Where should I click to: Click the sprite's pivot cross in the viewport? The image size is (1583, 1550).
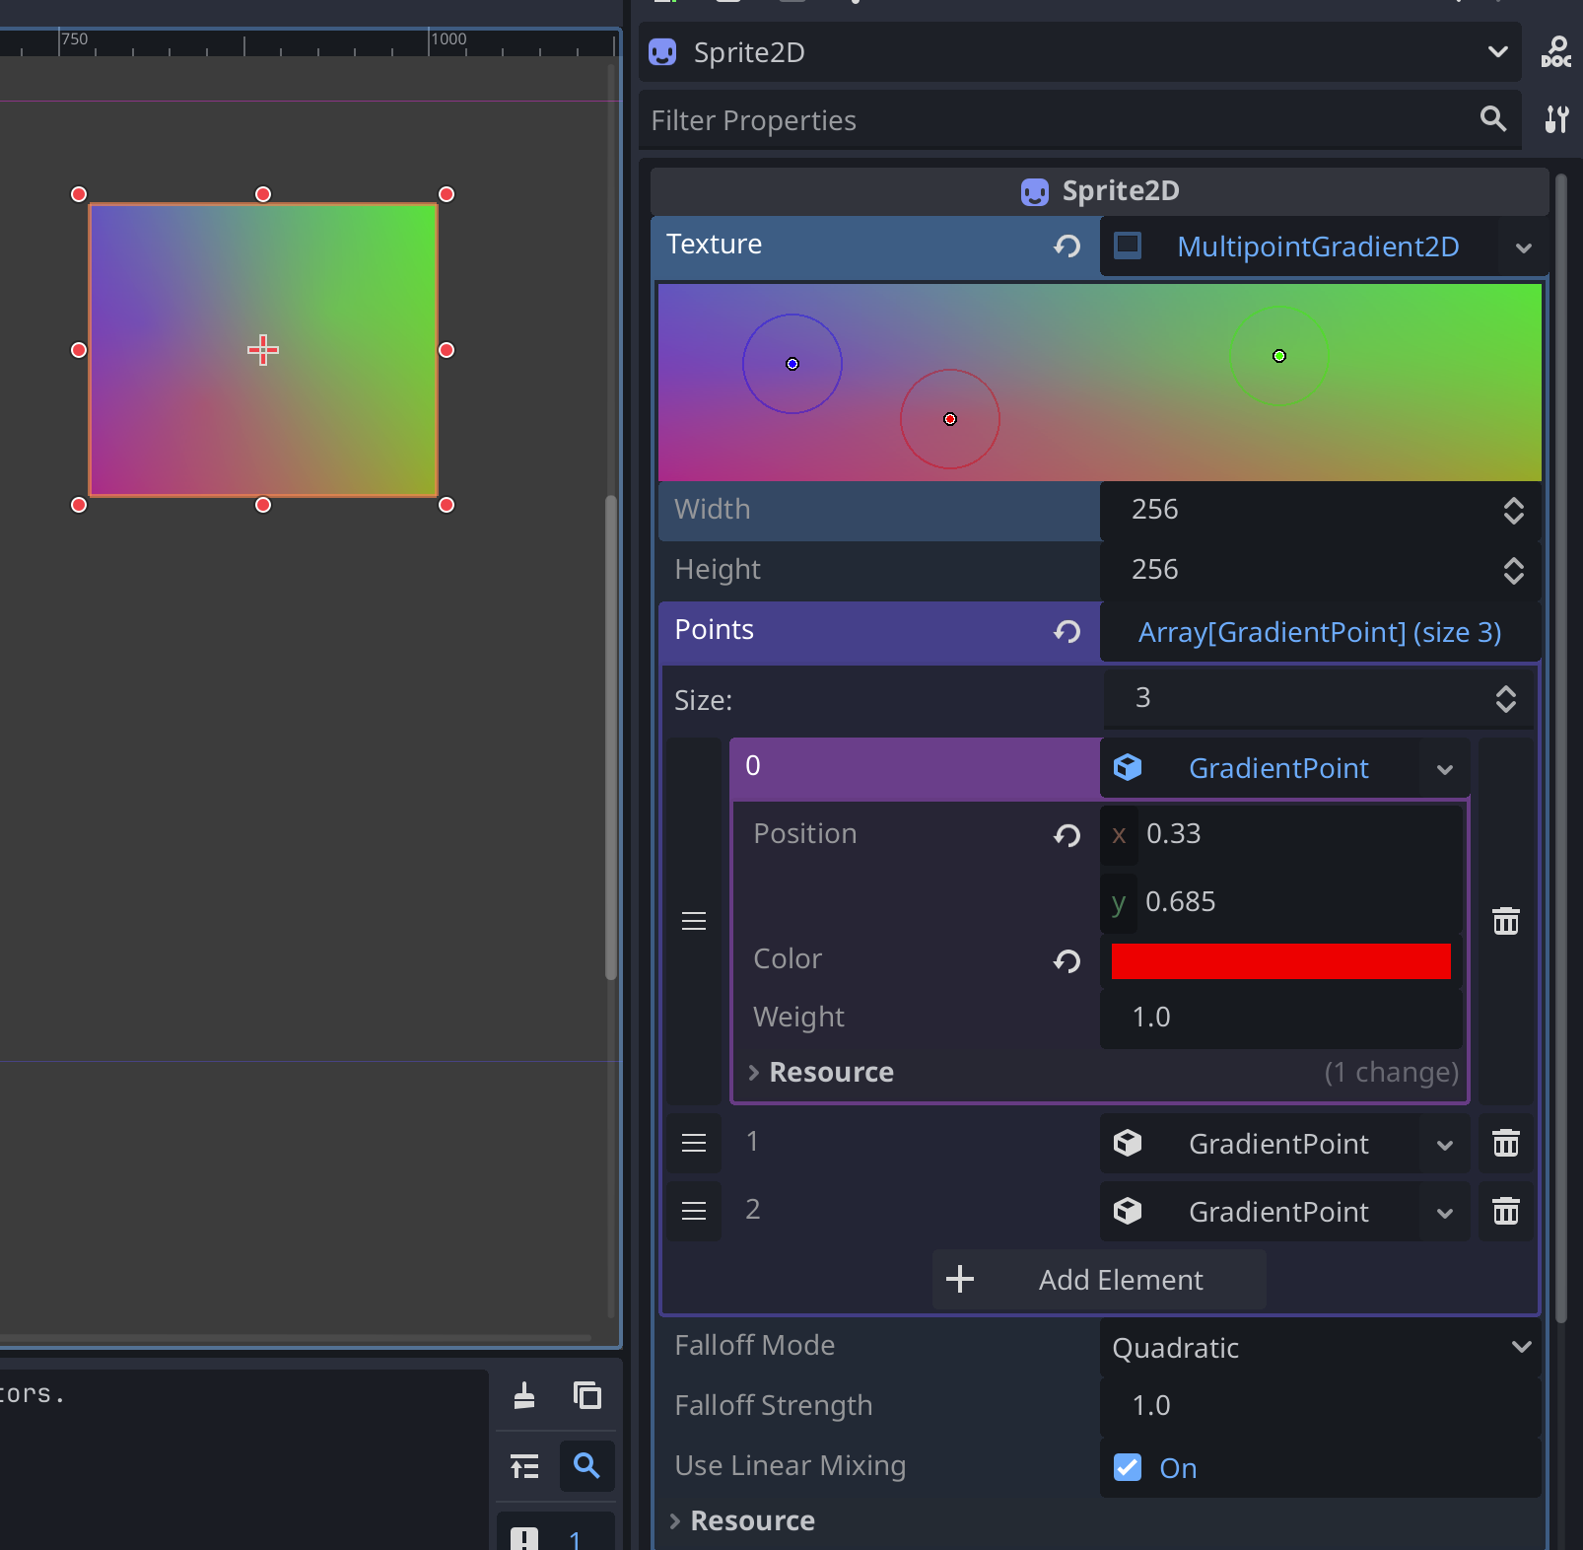point(263,350)
